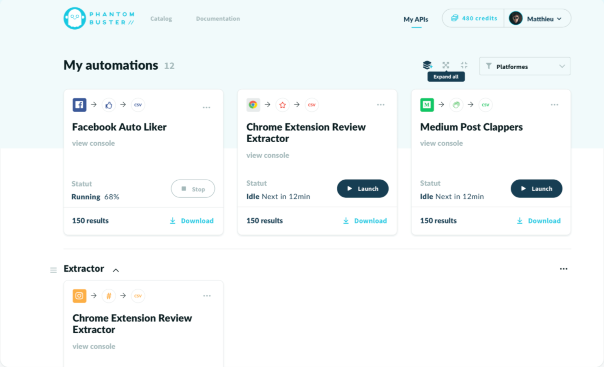This screenshot has width=604, height=367.
Task: Click the Extractor group drag handle
Action: pos(53,270)
